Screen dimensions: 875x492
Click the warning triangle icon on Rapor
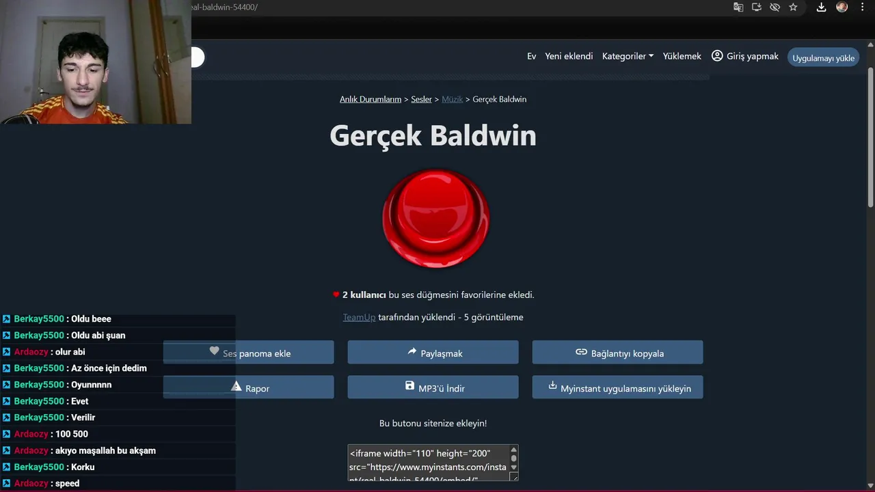click(236, 386)
